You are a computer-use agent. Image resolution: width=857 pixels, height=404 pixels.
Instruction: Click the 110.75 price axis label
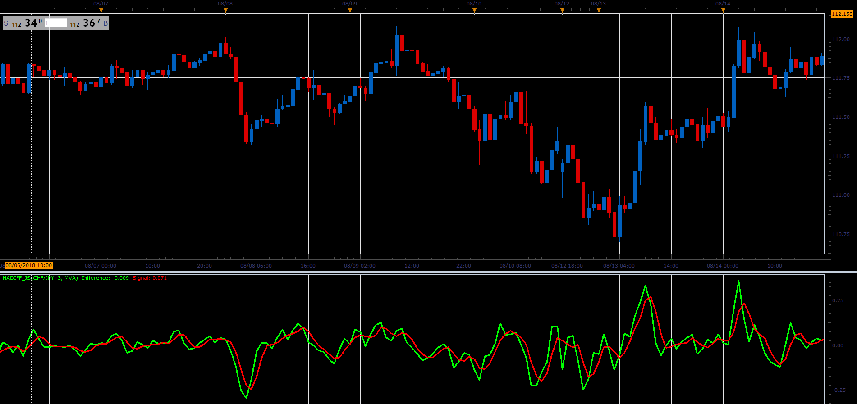click(841, 234)
